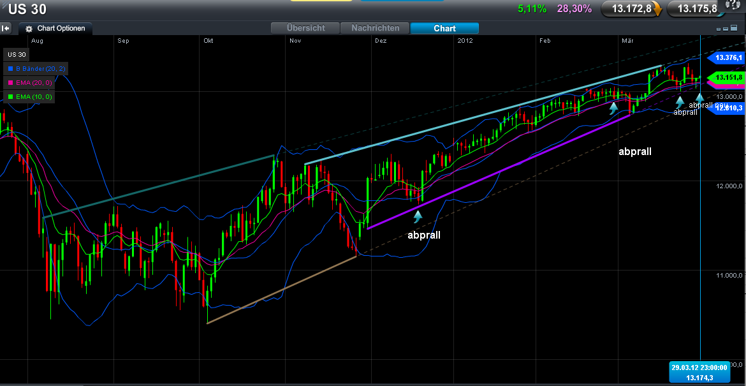Click the blue 12.810,3 lower band tag
This screenshot has height=386, width=746.
coord(726,108)
